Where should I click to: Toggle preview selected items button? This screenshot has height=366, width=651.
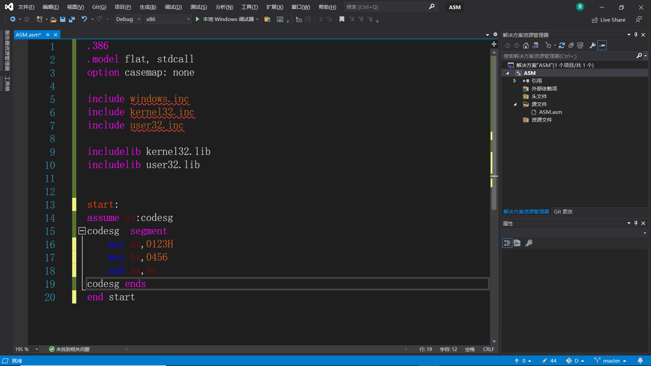602,45
